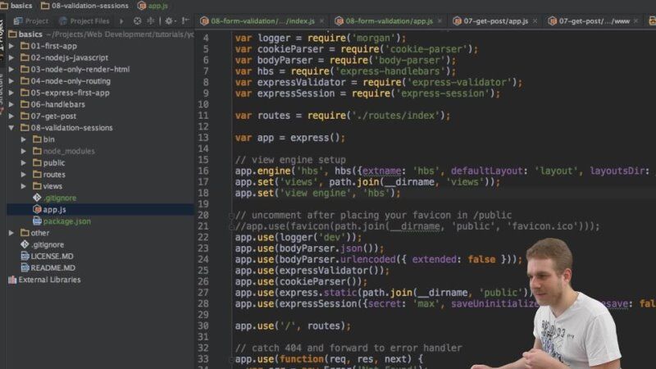Viewport: 656px width, 369px height.
Task: Expand the 03-node-only-render-html folder
Action: pyautogui.click(x=11, y=70)
